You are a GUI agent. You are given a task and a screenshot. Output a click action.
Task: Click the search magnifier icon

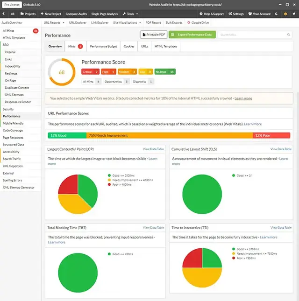[288, 35]
